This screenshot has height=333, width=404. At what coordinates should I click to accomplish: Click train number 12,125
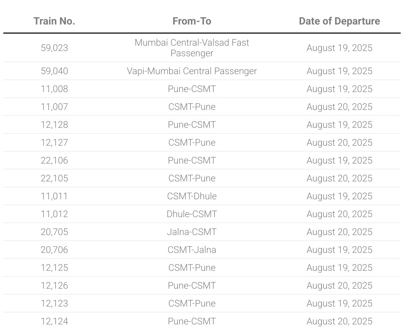coord(54,268)
